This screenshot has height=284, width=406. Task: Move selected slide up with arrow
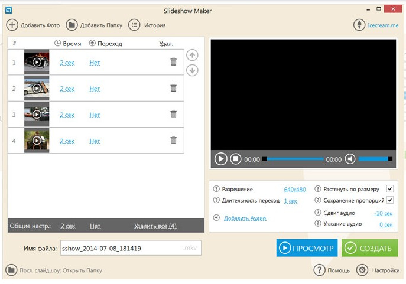(192, 55)
